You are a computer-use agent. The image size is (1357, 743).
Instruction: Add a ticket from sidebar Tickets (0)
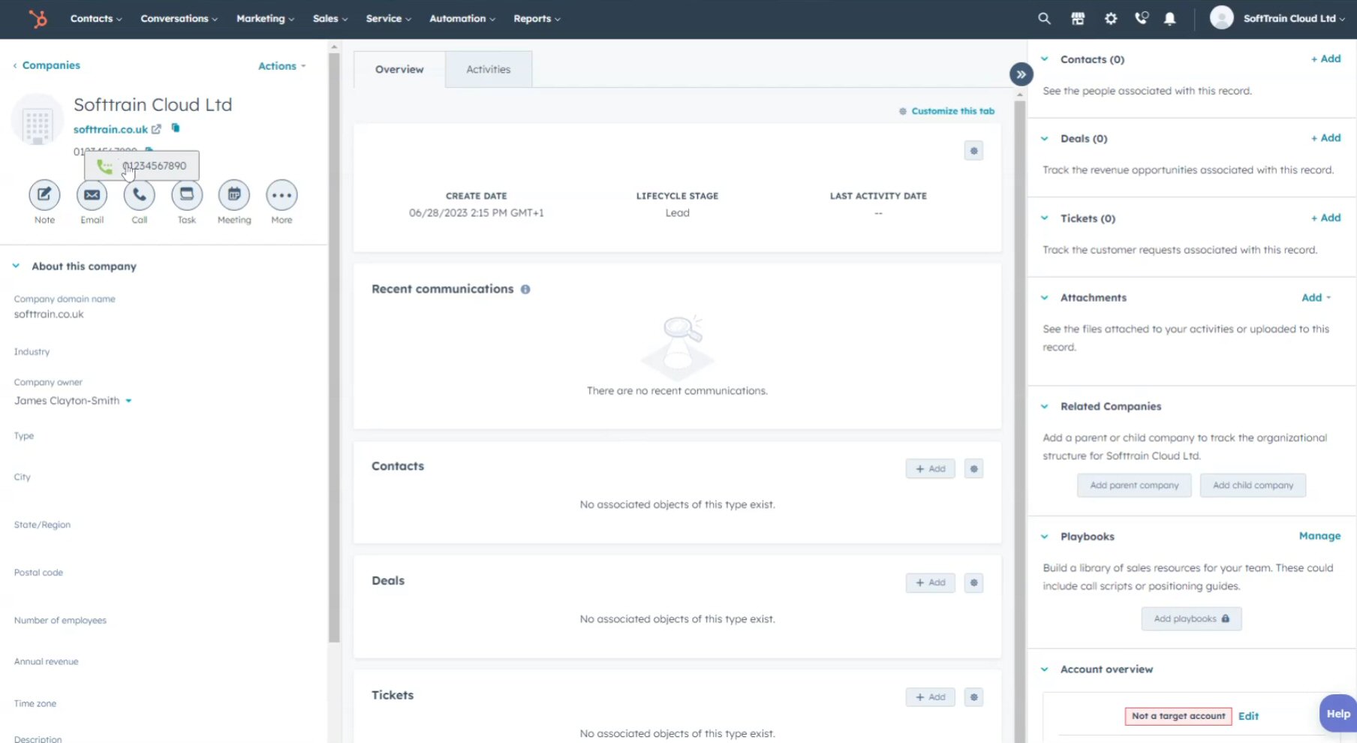tap(1325, 218)
